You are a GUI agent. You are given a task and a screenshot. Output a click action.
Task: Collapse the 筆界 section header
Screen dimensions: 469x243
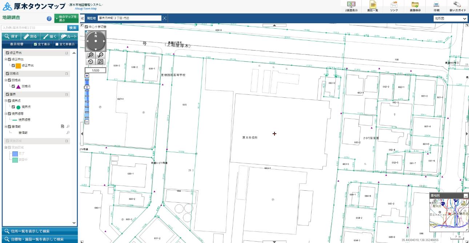click(67, 94)
